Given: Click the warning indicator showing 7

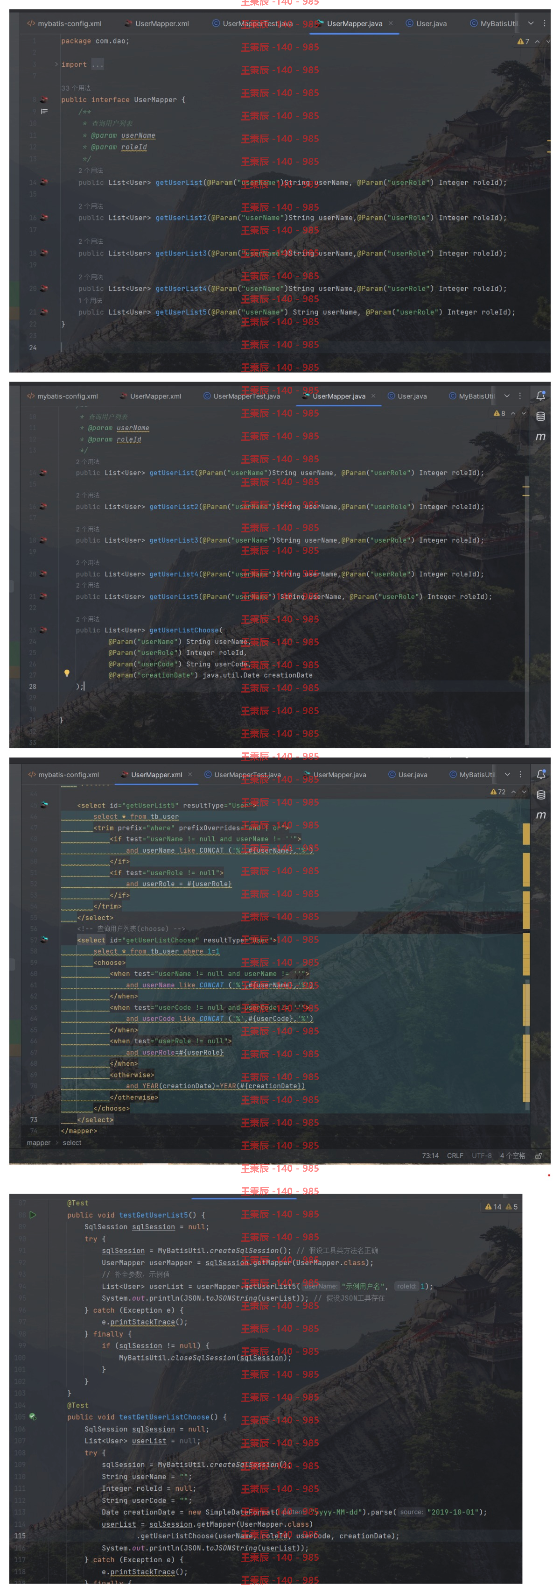Looking at the screenshot, I should tap(523, 42).
